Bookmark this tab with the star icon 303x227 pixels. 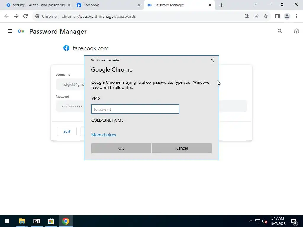pyautogui.click(x=266, y=17)
